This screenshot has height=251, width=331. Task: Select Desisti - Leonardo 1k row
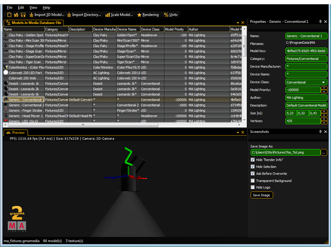click(x=122, y=83)
